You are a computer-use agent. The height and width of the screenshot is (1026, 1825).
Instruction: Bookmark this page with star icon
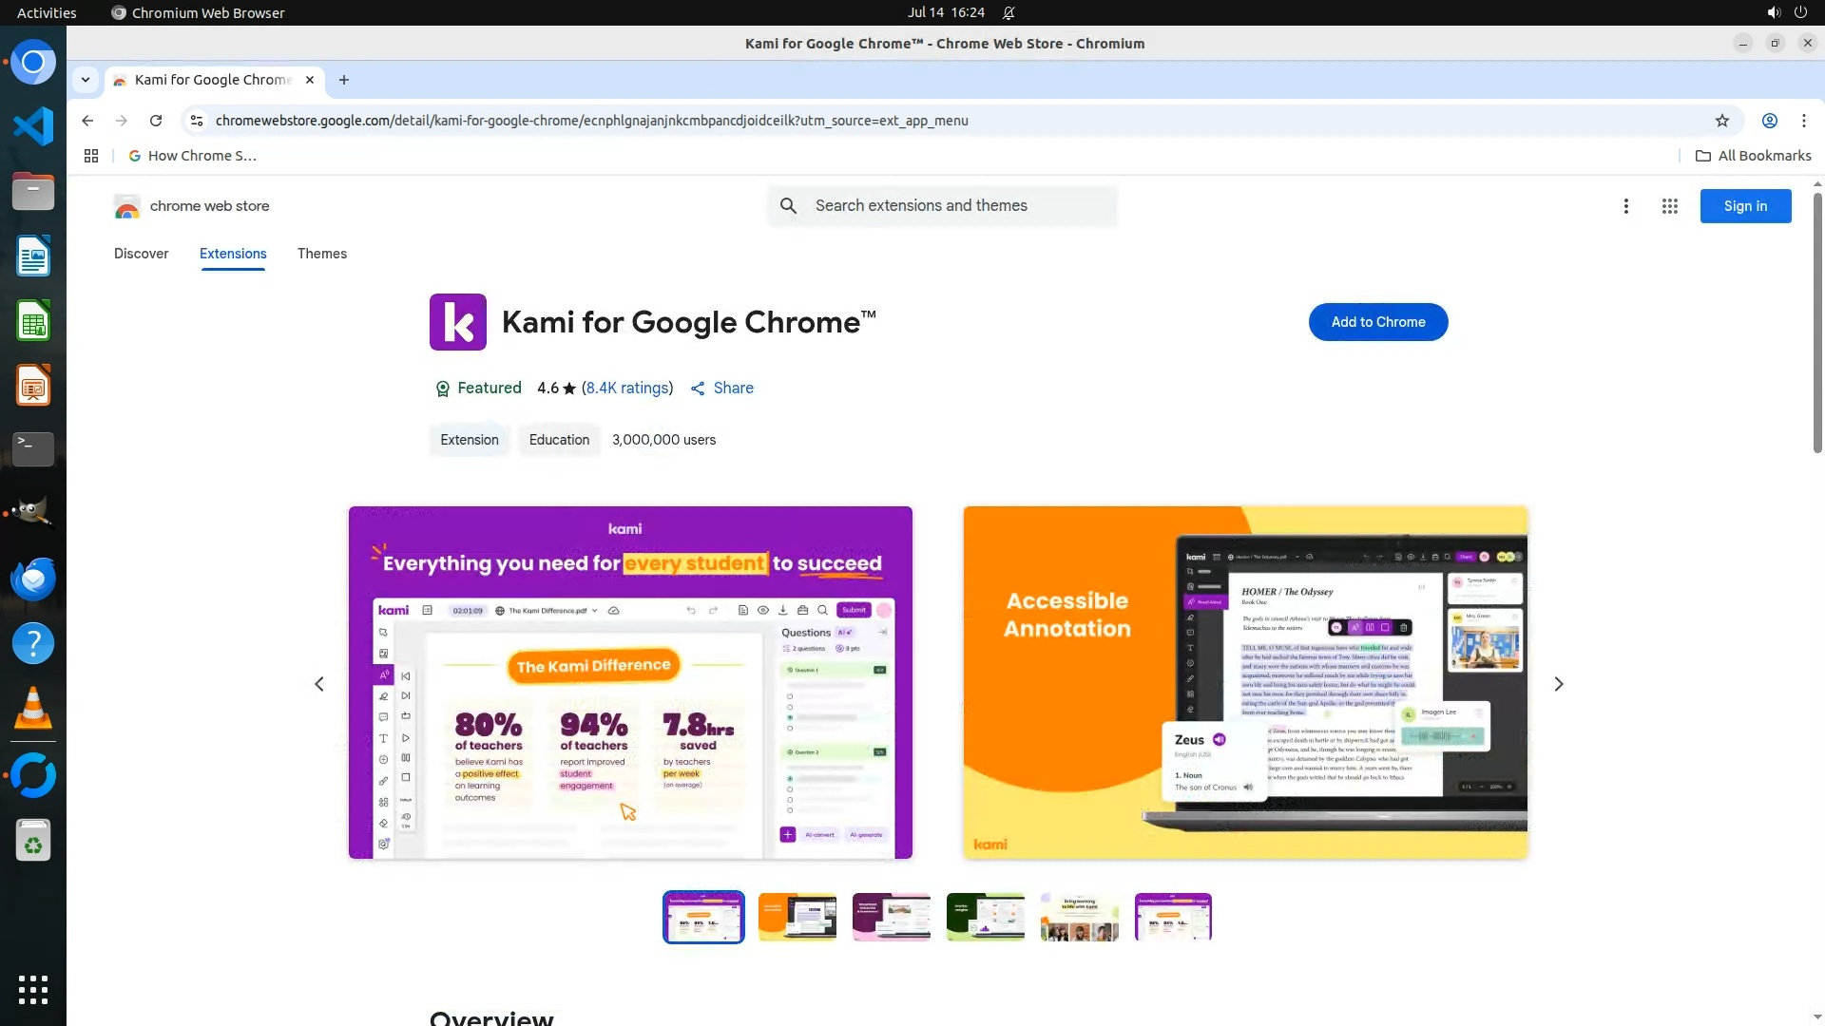click(x=1721, y=121)
